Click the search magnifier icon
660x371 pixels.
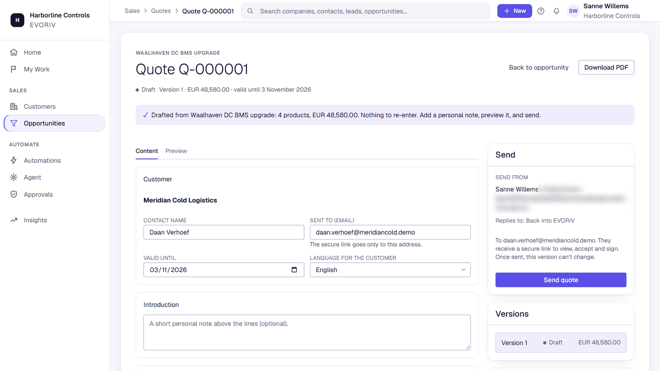click(250, 11)
